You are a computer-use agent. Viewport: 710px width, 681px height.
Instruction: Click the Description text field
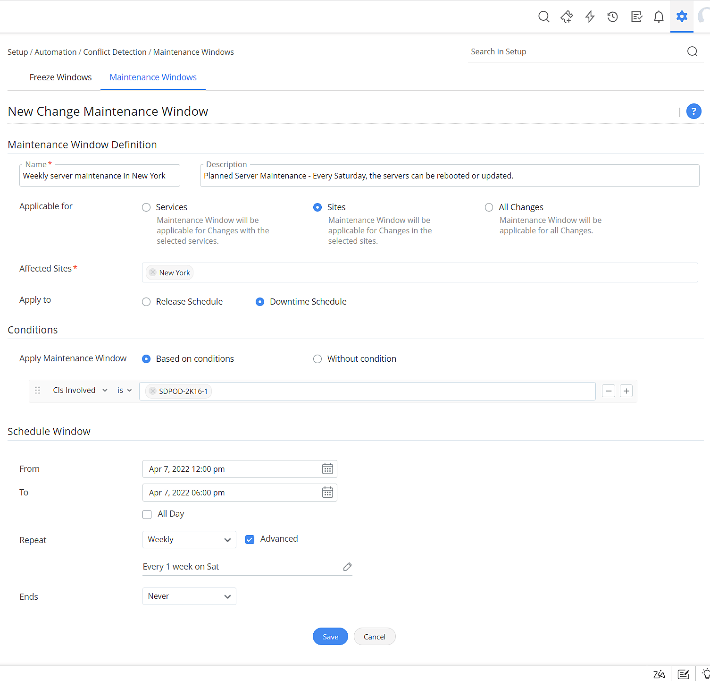pos(449,176)
